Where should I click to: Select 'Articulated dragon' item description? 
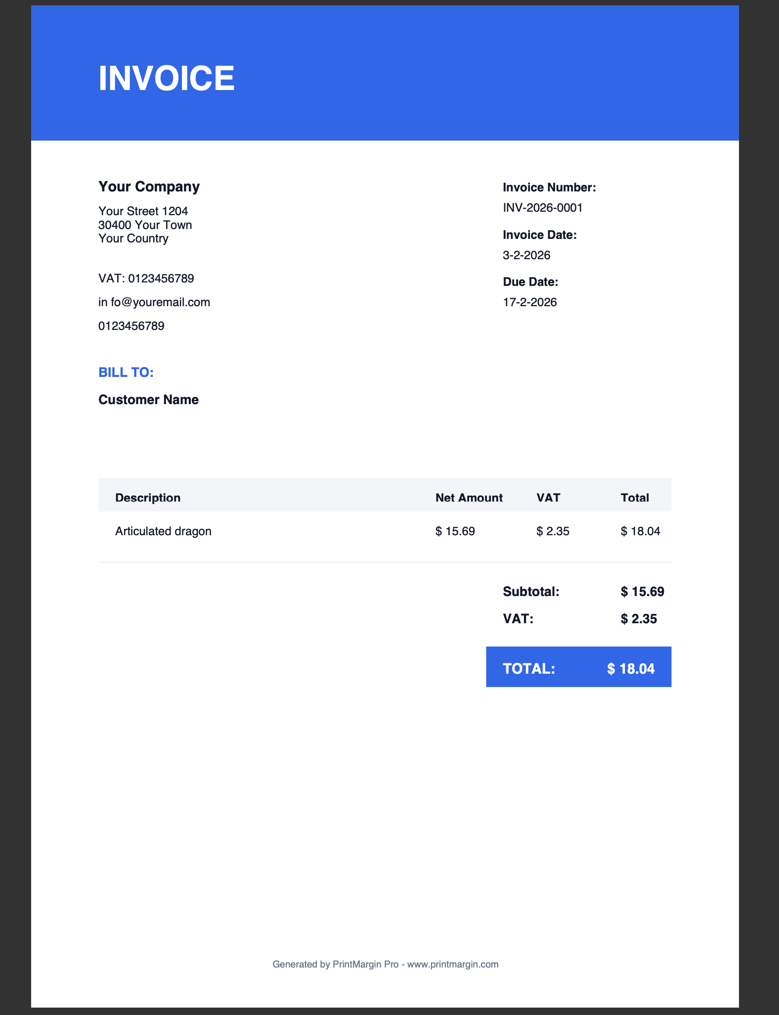(164, 531)
